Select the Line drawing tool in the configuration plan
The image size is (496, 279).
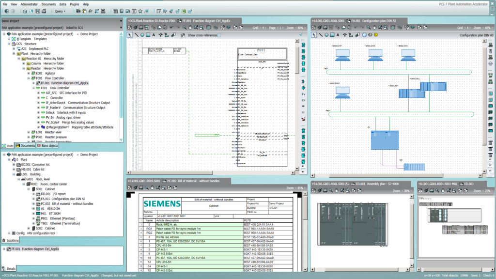320,35
